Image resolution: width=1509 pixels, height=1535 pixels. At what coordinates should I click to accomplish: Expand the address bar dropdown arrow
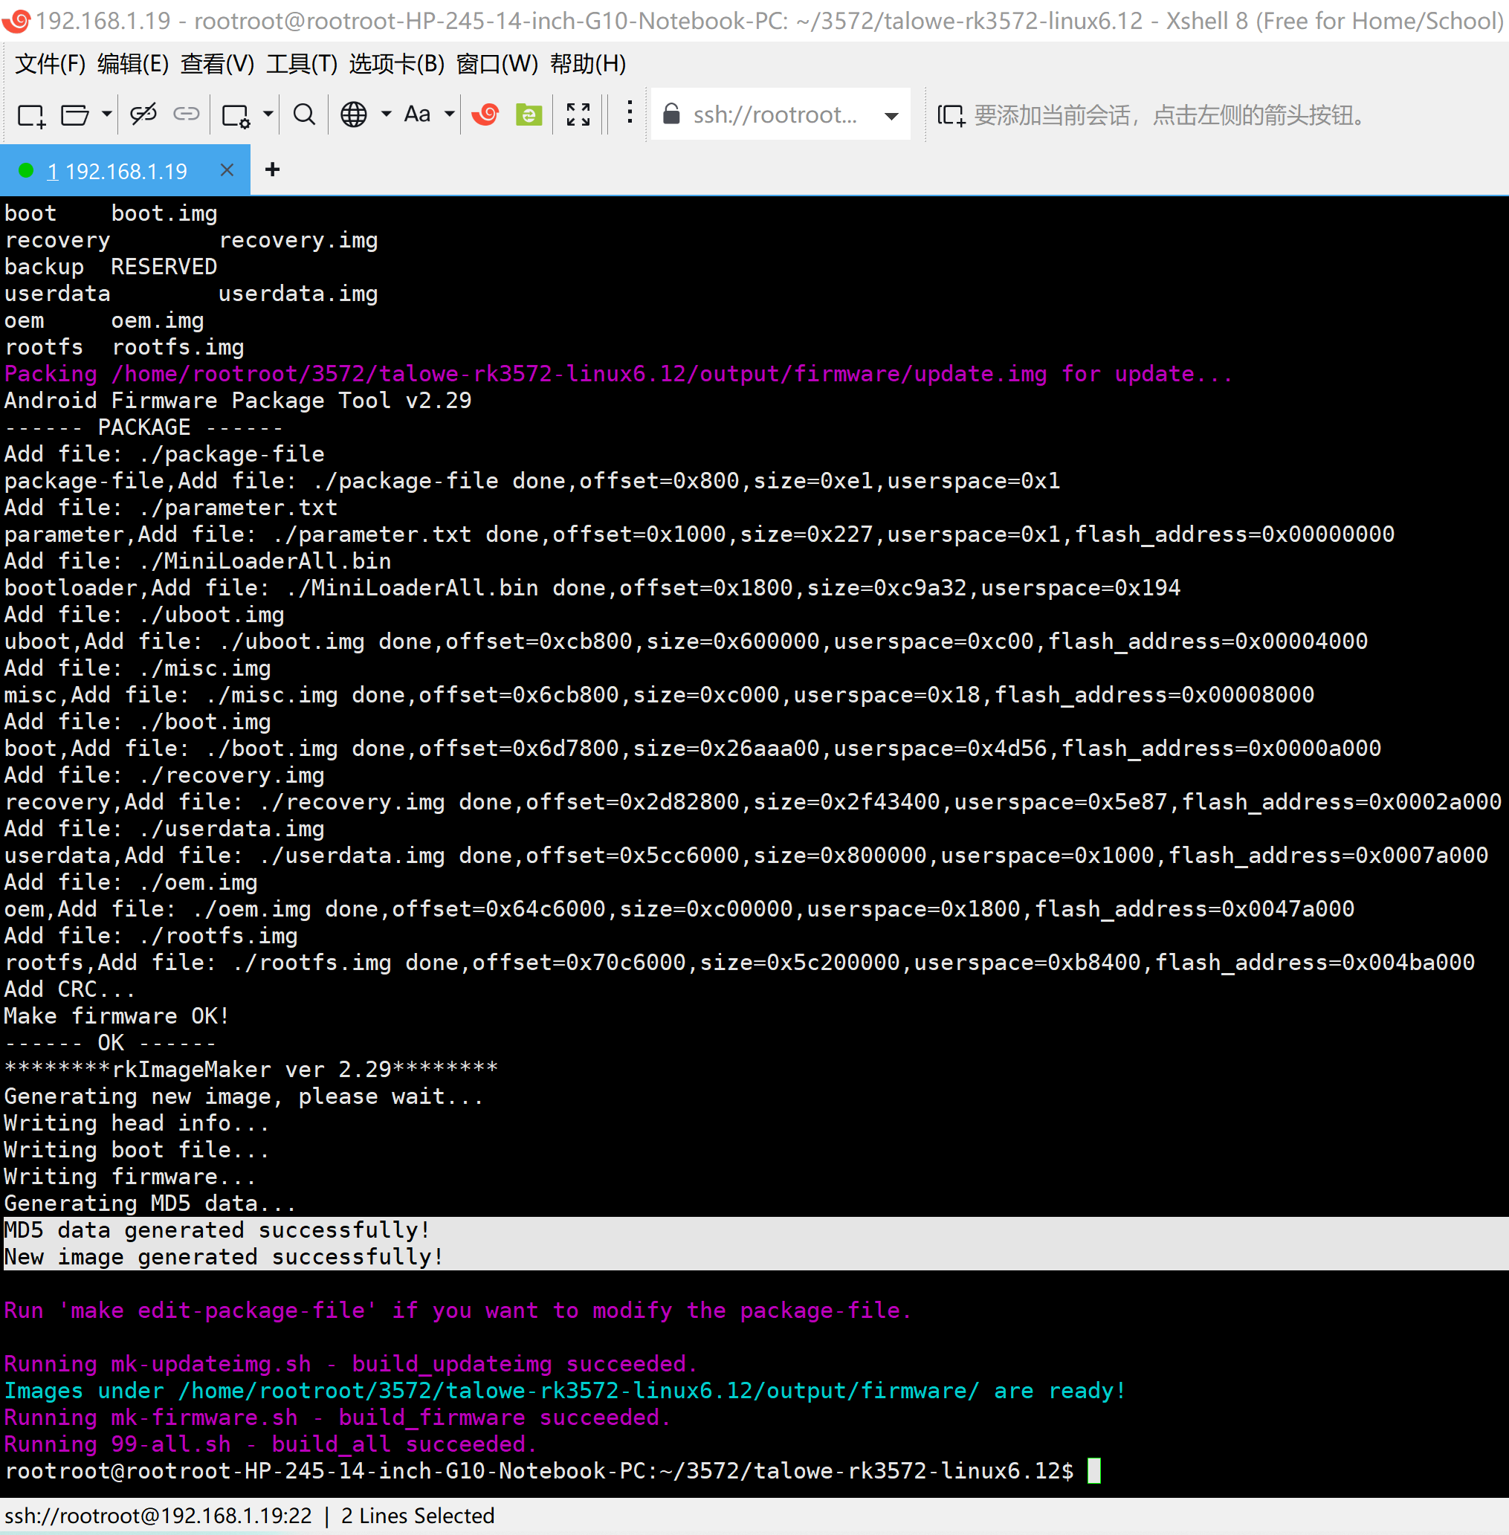[x=891, y=116]
